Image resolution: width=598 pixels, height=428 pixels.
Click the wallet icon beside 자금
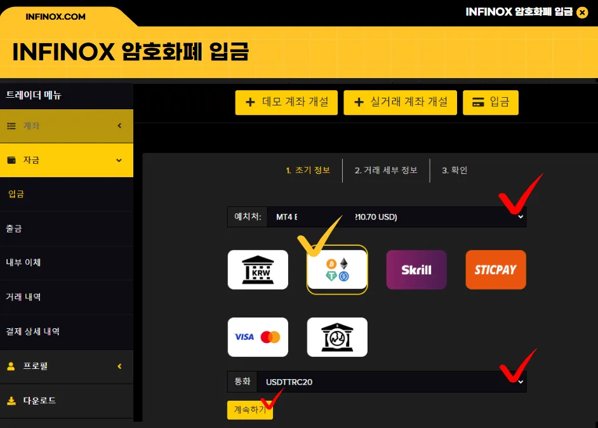point(11,160)
